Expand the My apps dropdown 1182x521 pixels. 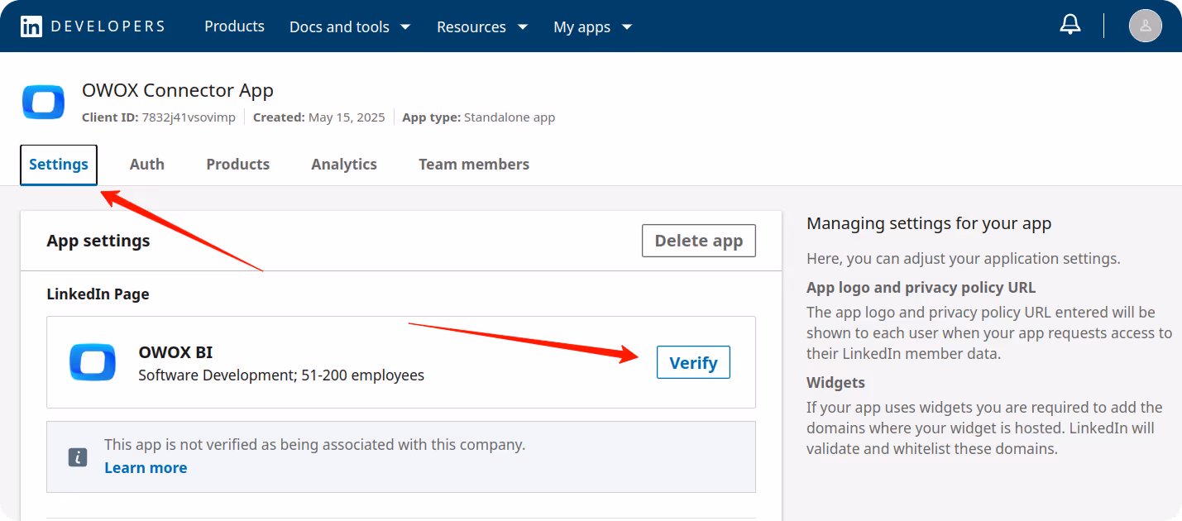coord(592,26)
